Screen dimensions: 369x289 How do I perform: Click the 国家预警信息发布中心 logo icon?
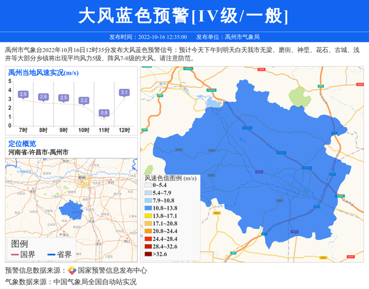(x=72, y=271)
